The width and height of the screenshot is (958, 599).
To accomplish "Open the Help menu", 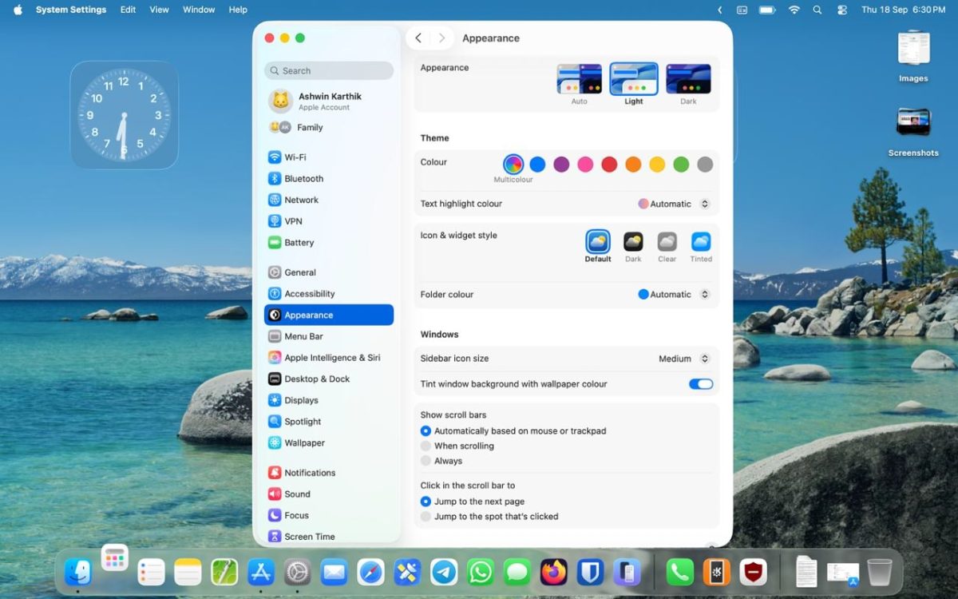I will point(238,10).
